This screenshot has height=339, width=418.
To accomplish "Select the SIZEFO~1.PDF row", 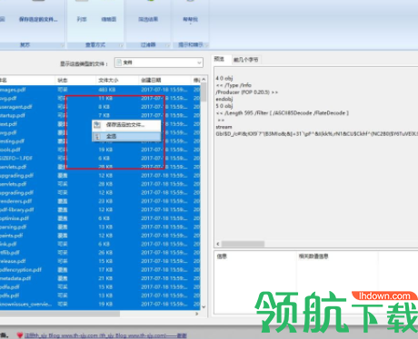I will 100,159.
